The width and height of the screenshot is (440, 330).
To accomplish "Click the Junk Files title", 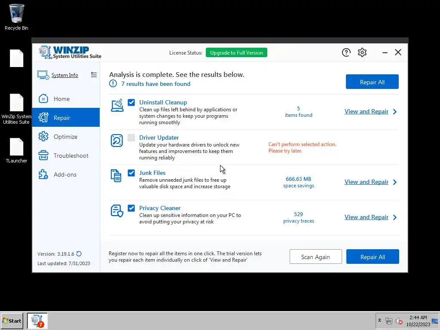I will pyautogui.click(x=152, y=173).
